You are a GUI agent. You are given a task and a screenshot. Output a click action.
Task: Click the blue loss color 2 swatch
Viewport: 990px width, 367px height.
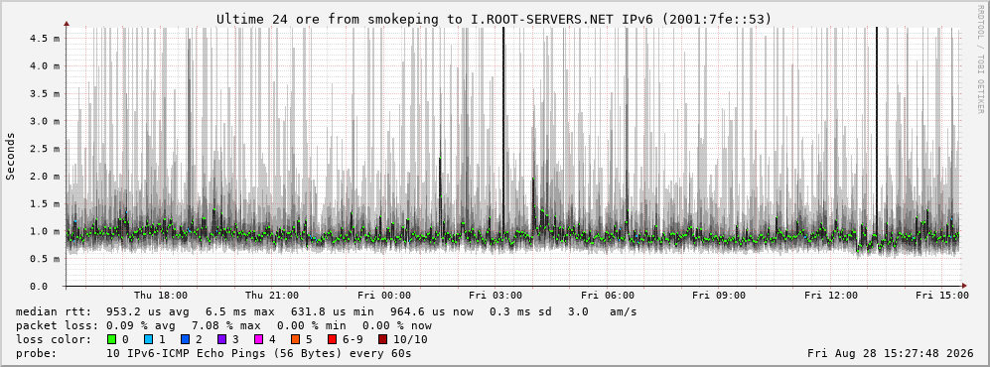187,340
